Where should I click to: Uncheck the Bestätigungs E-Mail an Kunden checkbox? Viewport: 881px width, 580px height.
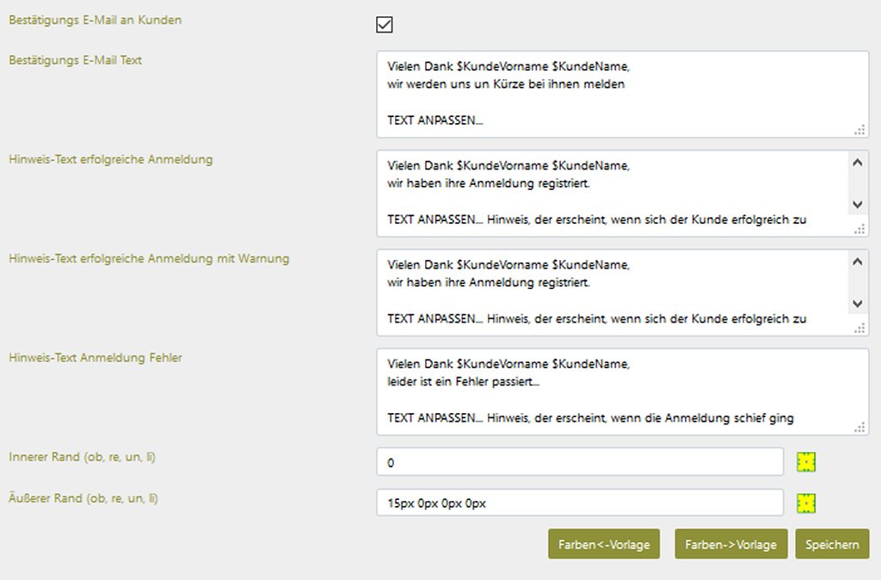[x=385, y=25]
